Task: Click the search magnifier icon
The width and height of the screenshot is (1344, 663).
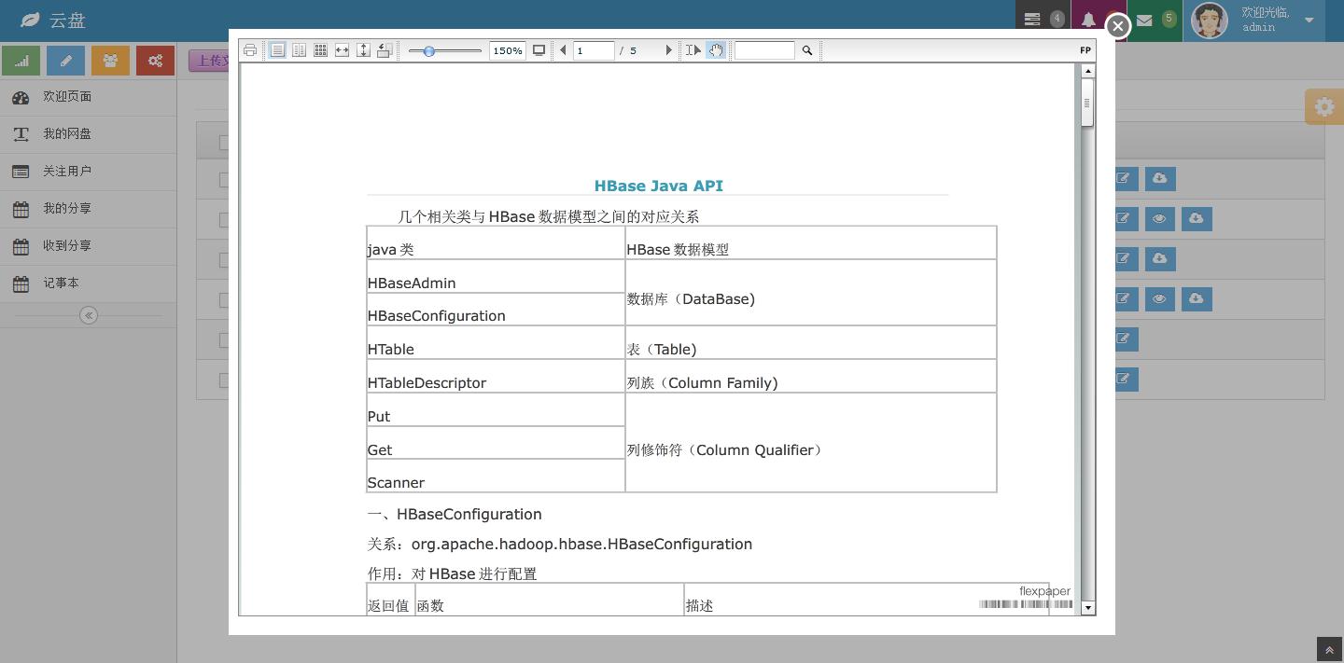Action: (807, 50)
